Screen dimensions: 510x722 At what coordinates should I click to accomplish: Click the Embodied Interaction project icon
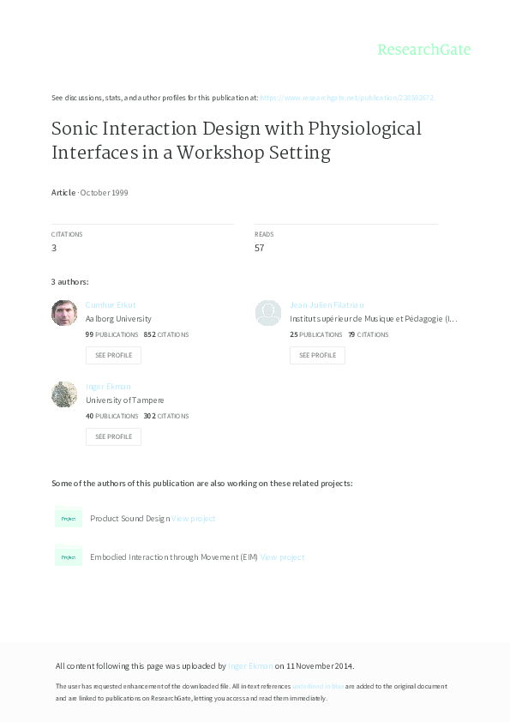(69, 556)
